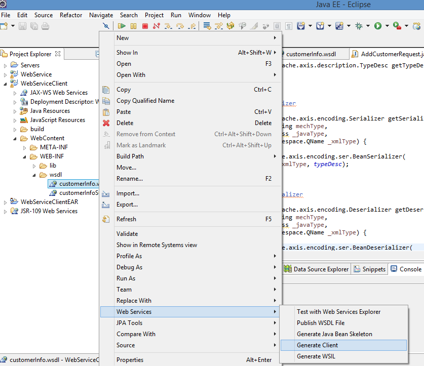424x366 pixels.
Task: Select Validate in context menu
Action: point(190,233)
